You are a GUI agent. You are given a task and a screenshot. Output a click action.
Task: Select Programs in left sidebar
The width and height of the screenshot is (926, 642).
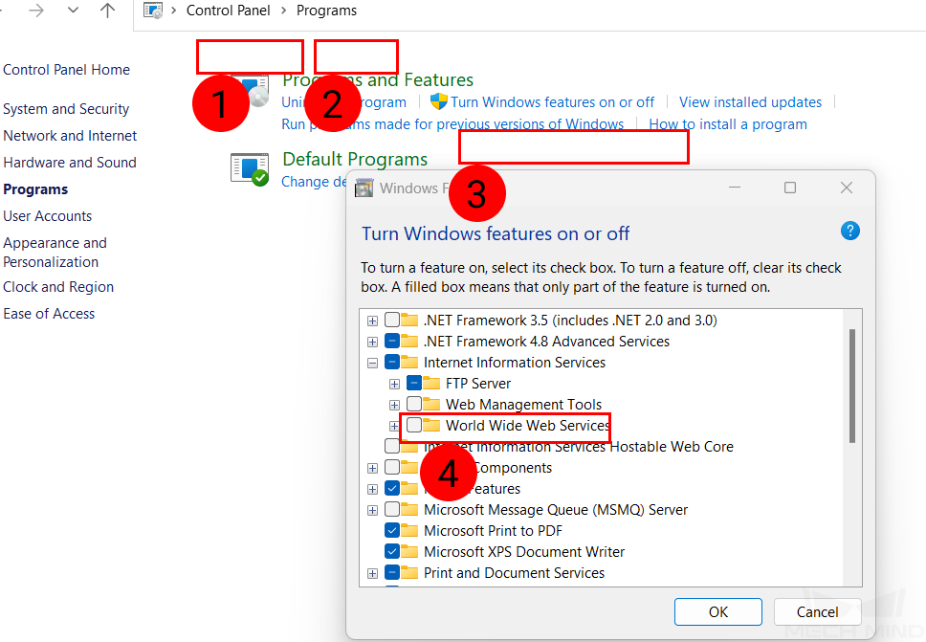(35, 189)
